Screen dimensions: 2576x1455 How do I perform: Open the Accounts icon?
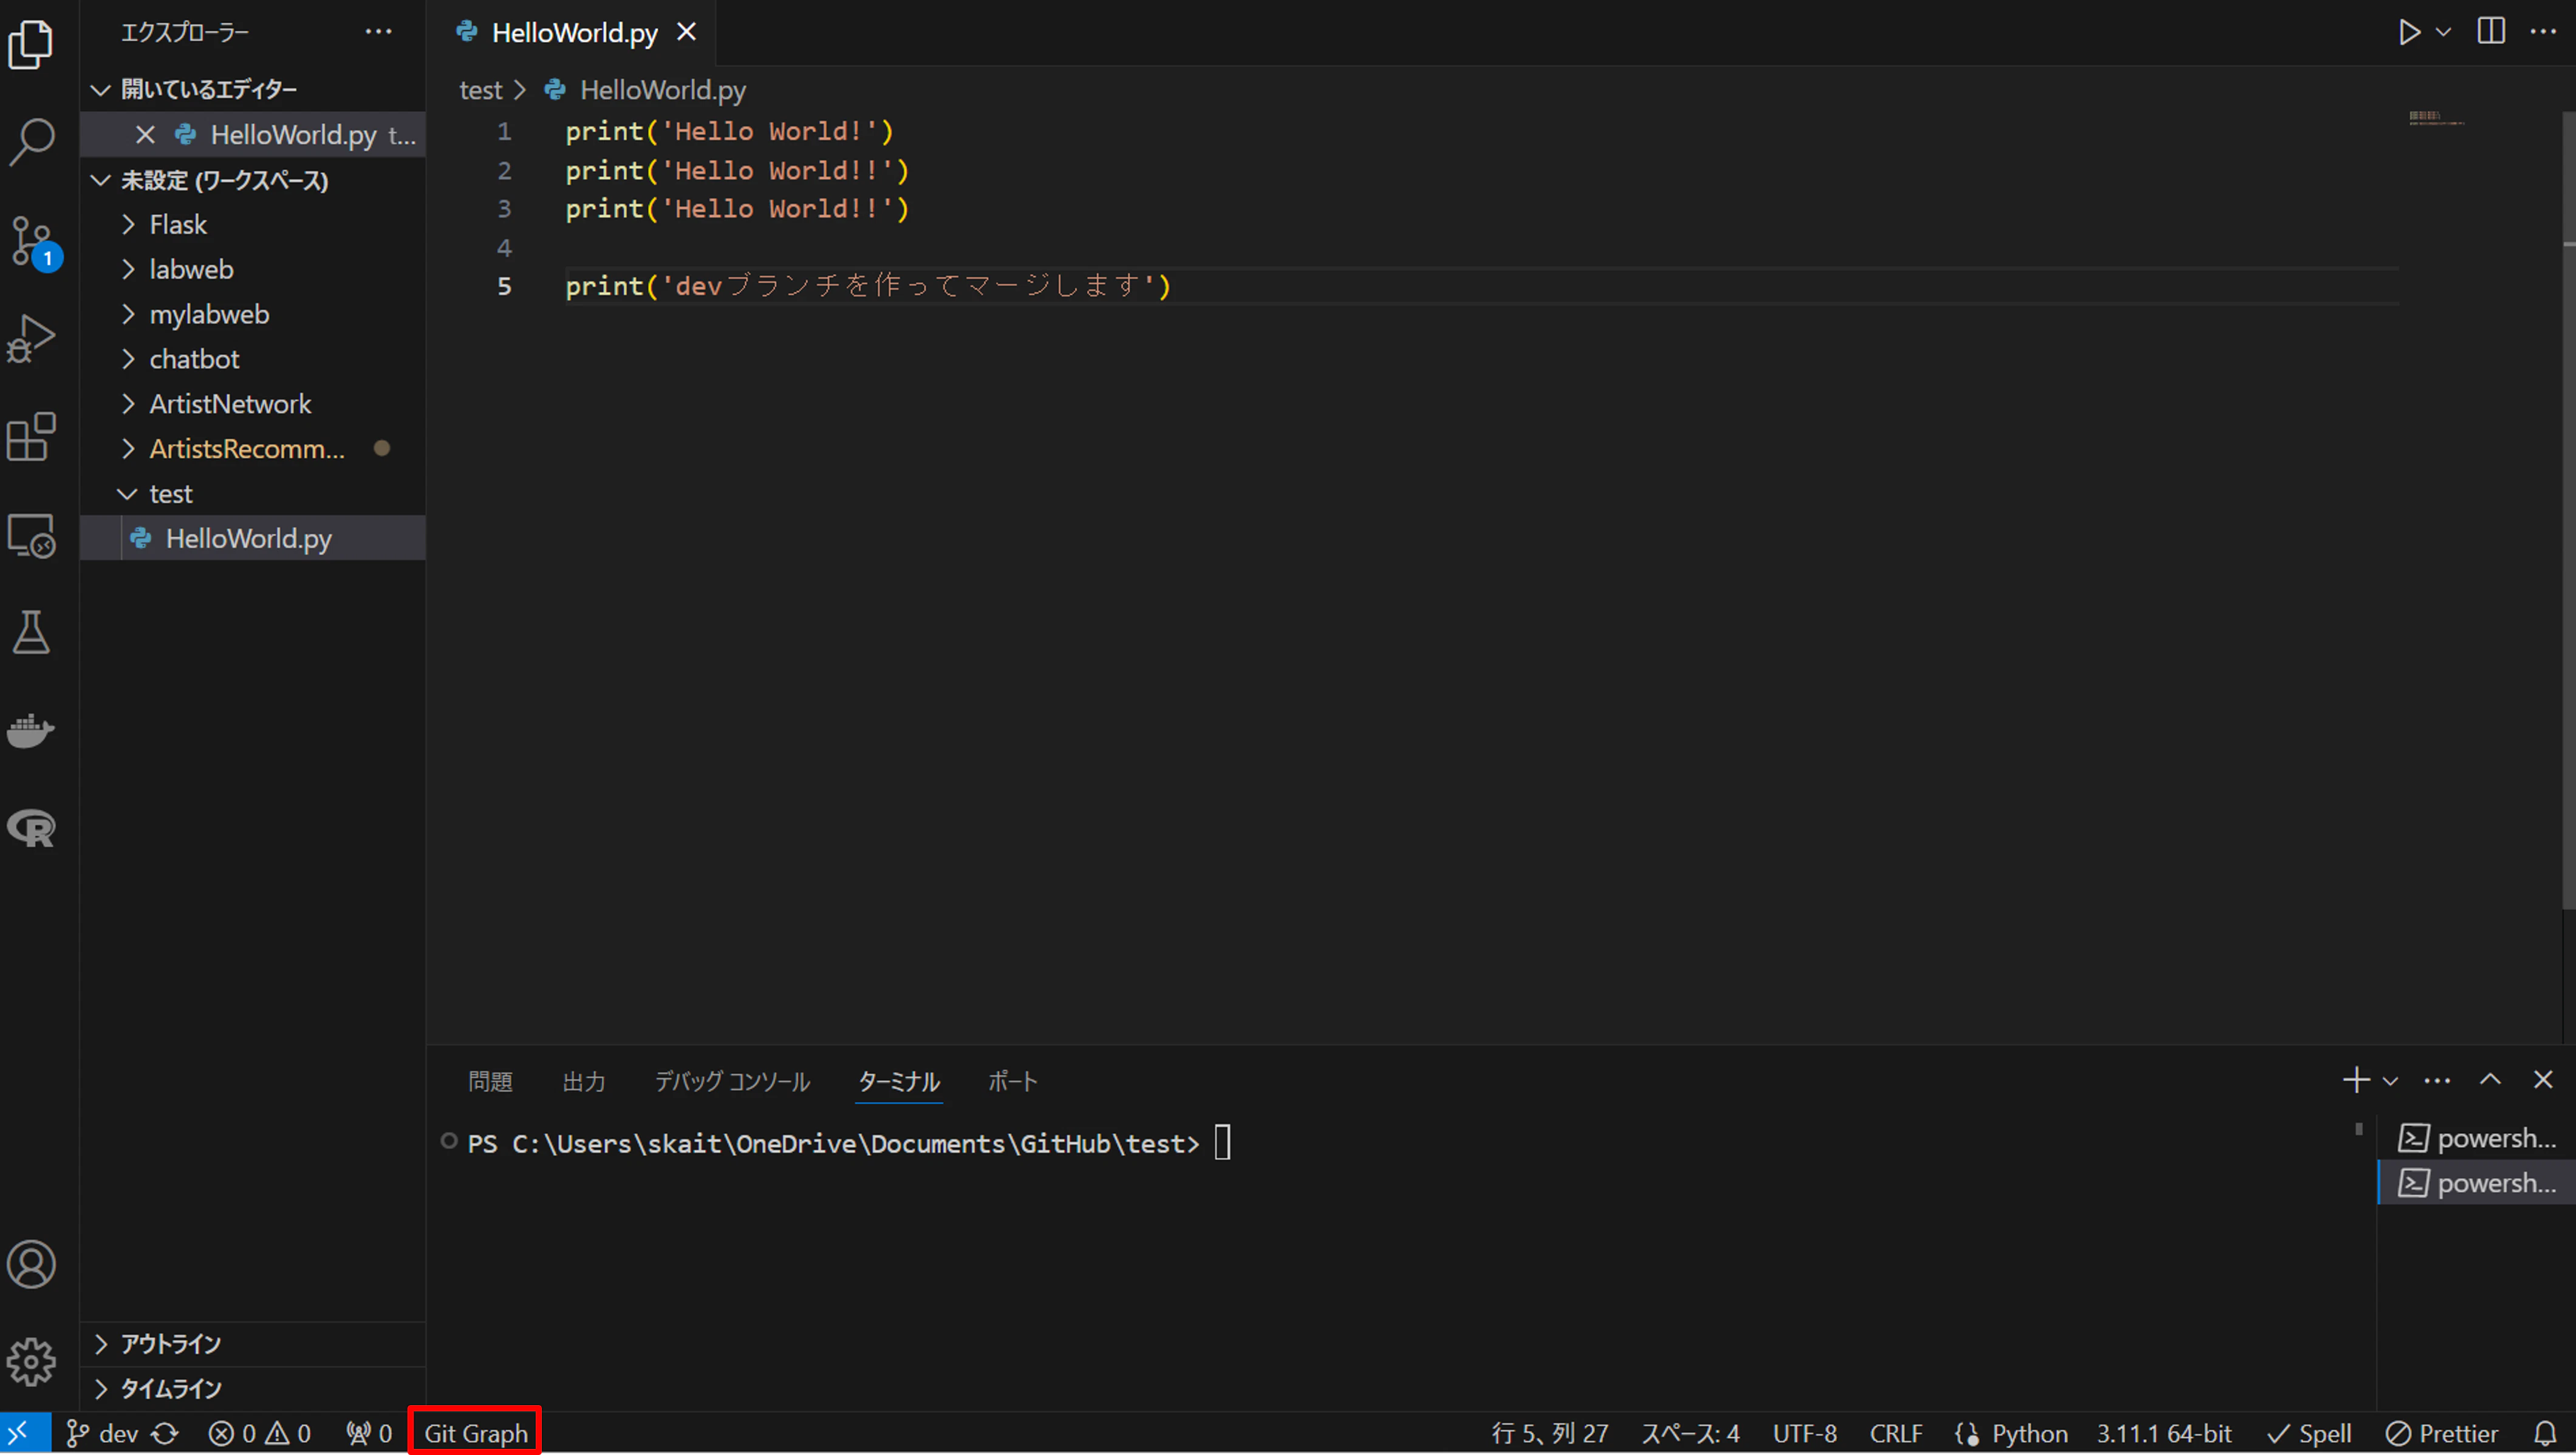point(31,1265)
